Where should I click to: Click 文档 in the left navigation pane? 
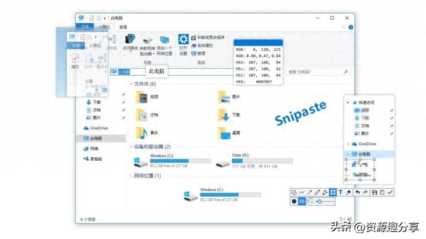click(x=93, y=110)
